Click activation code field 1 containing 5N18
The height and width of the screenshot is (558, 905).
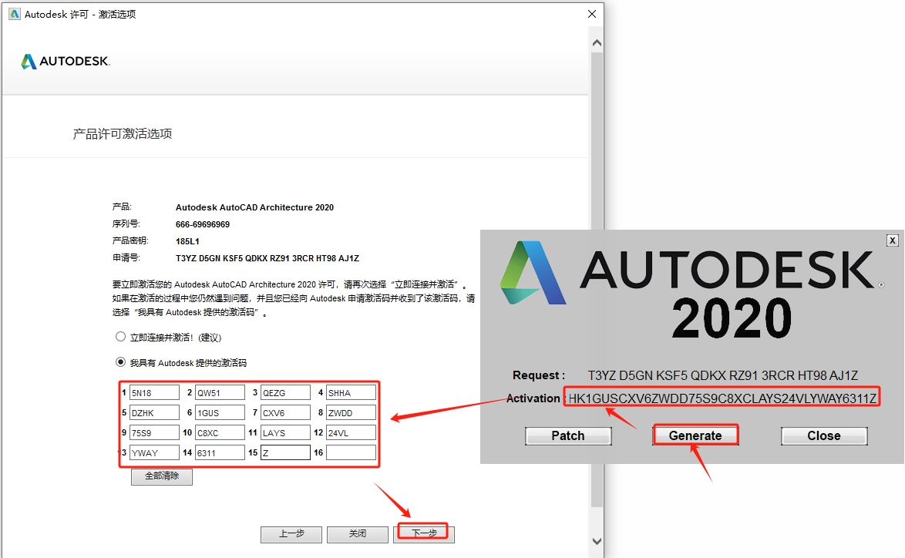(x=154, y=392)
